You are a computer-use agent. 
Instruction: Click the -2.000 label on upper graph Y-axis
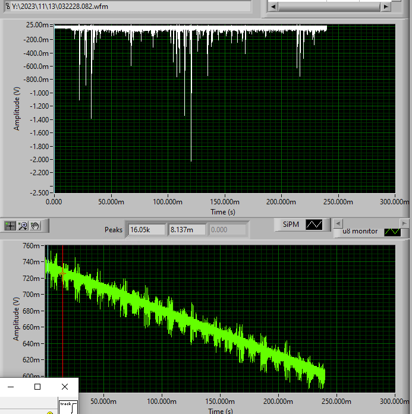click(x=39, y=159)
